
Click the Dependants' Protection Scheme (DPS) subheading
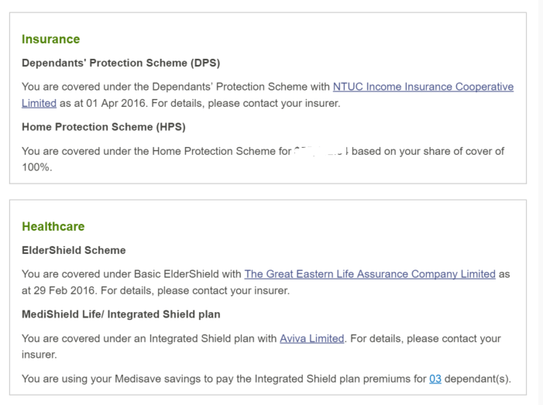tap(121, 63)
